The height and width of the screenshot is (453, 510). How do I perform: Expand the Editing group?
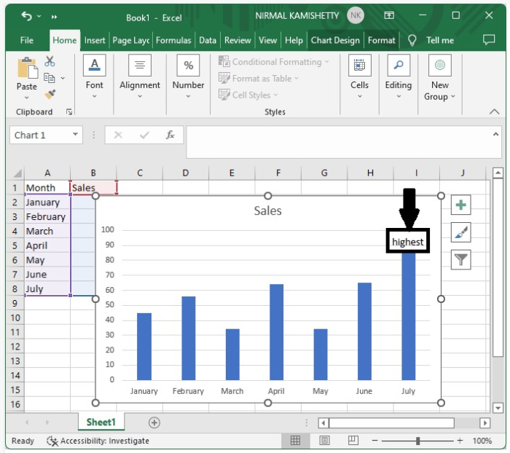point(399,76)
